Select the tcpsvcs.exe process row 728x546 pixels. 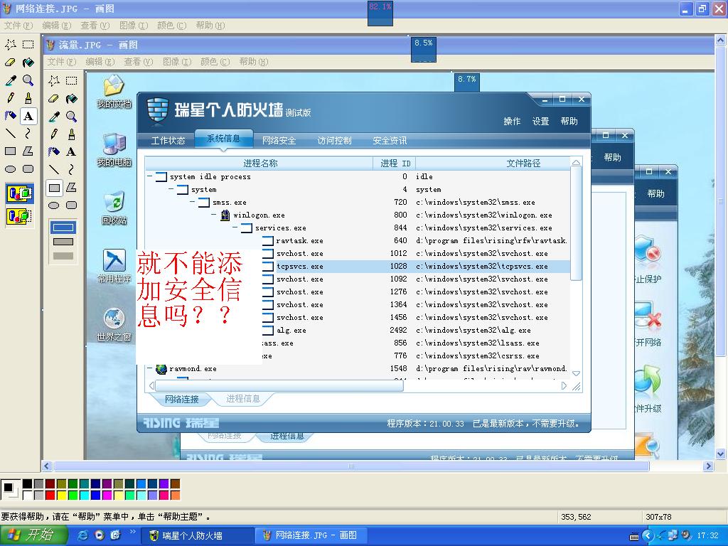[358, 266]
